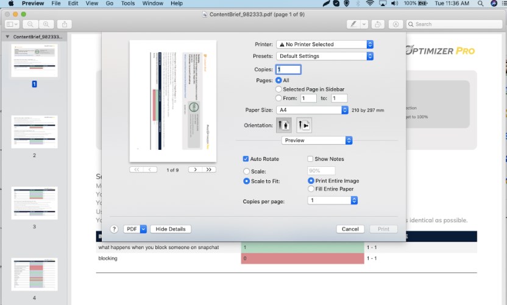507x305 pixels.
Task: Open the print dialog help button
Action: tap(114, 229)
